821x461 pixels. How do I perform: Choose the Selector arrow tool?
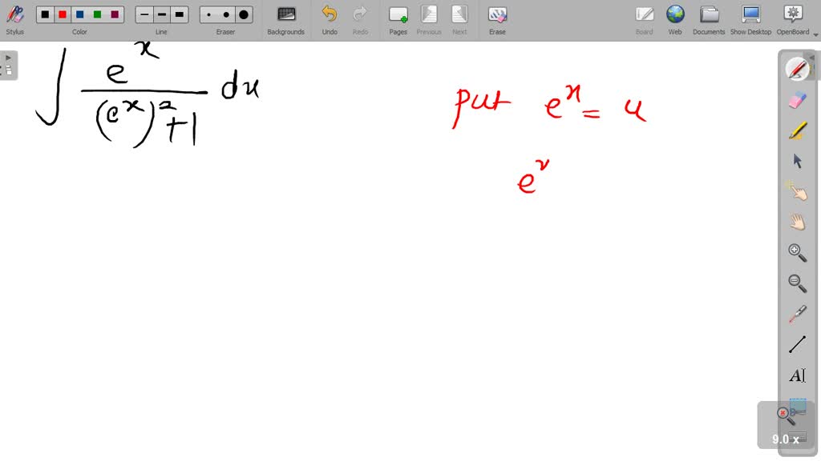(797, 161)
